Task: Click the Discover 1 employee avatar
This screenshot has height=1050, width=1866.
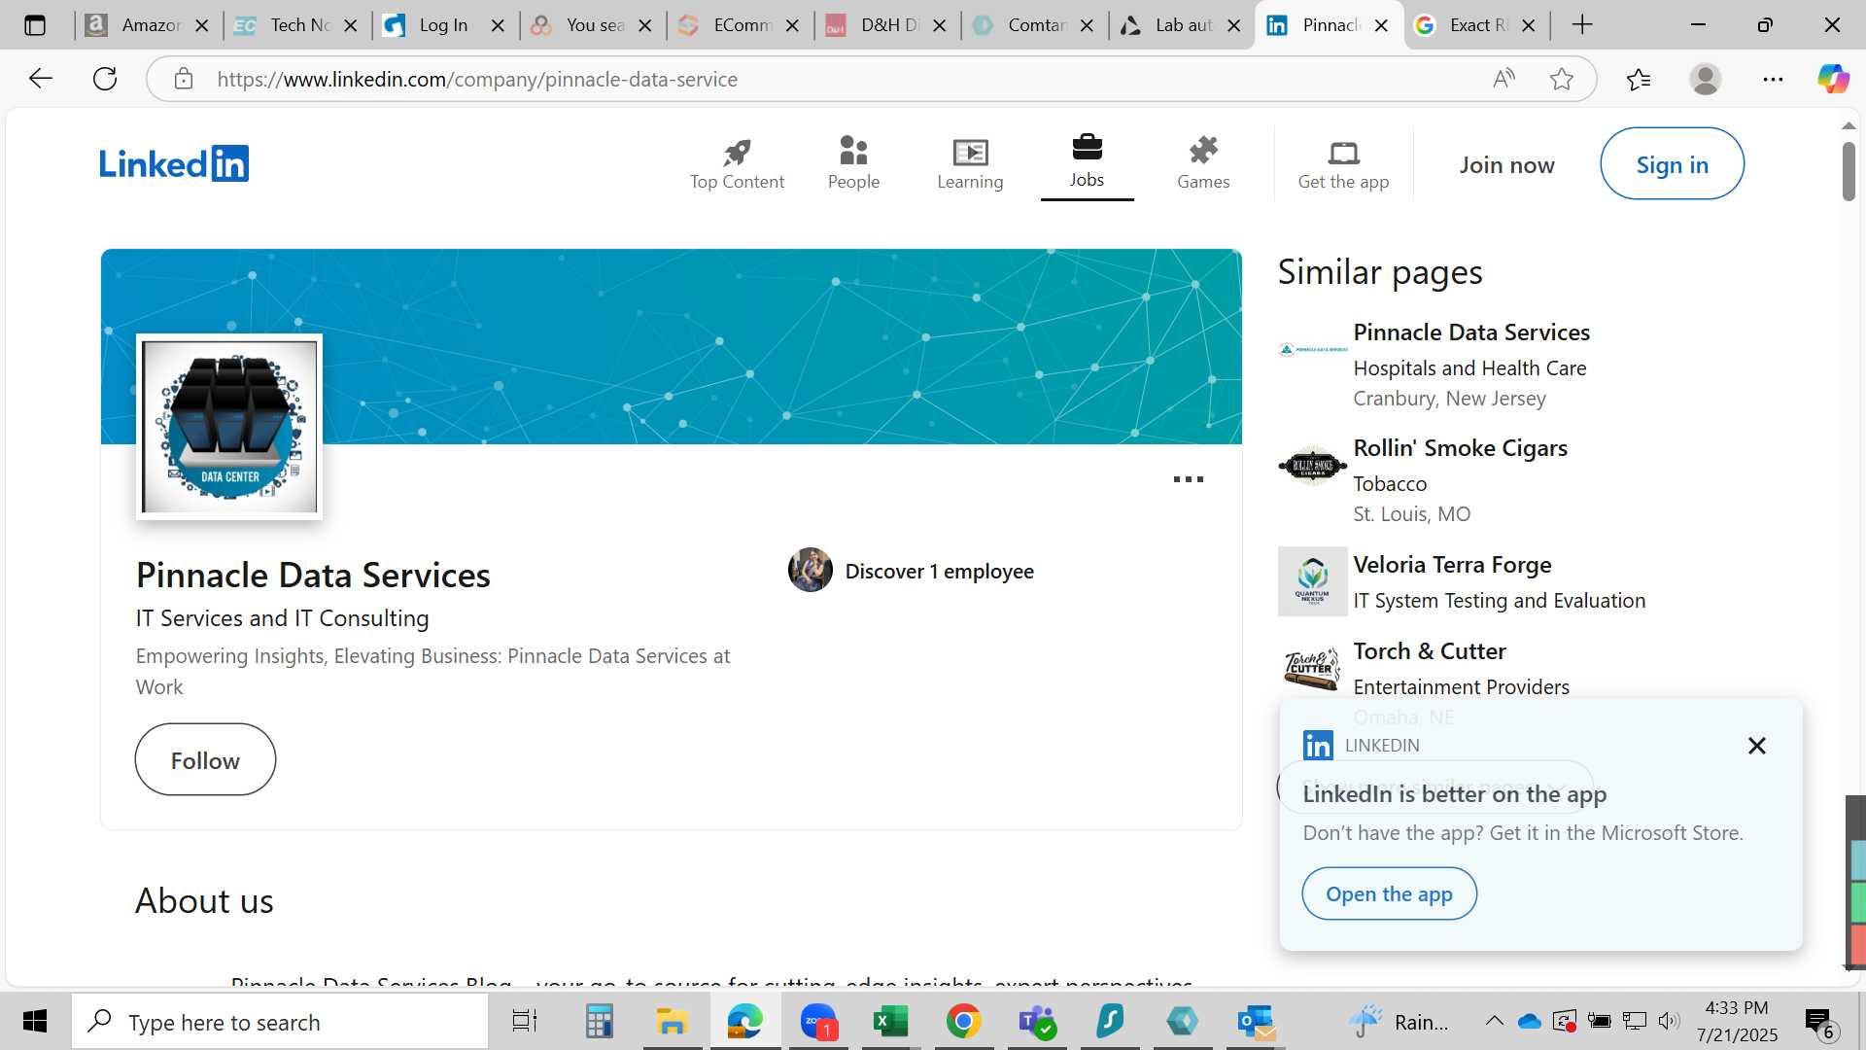Action: pyautogui.click(x=811, y=571)
